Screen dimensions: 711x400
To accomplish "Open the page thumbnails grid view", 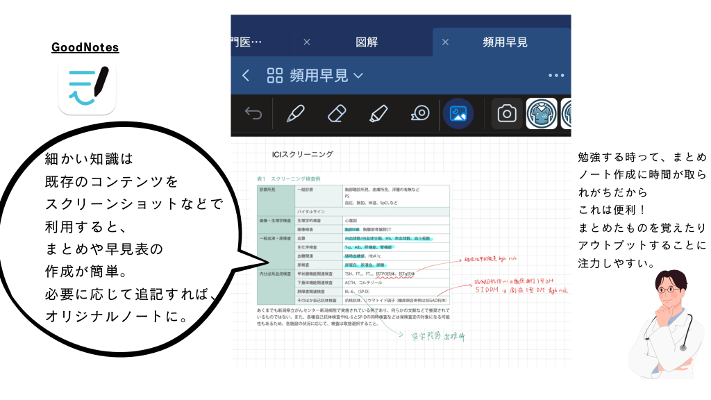I will (x=275, y=76).
